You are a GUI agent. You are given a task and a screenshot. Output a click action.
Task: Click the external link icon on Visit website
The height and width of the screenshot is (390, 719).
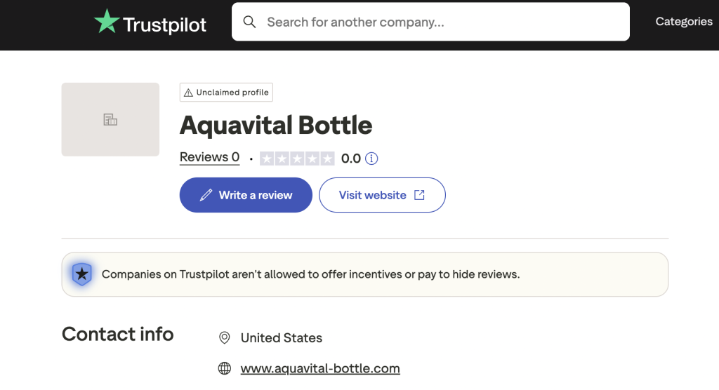click(x=419, y=195)
